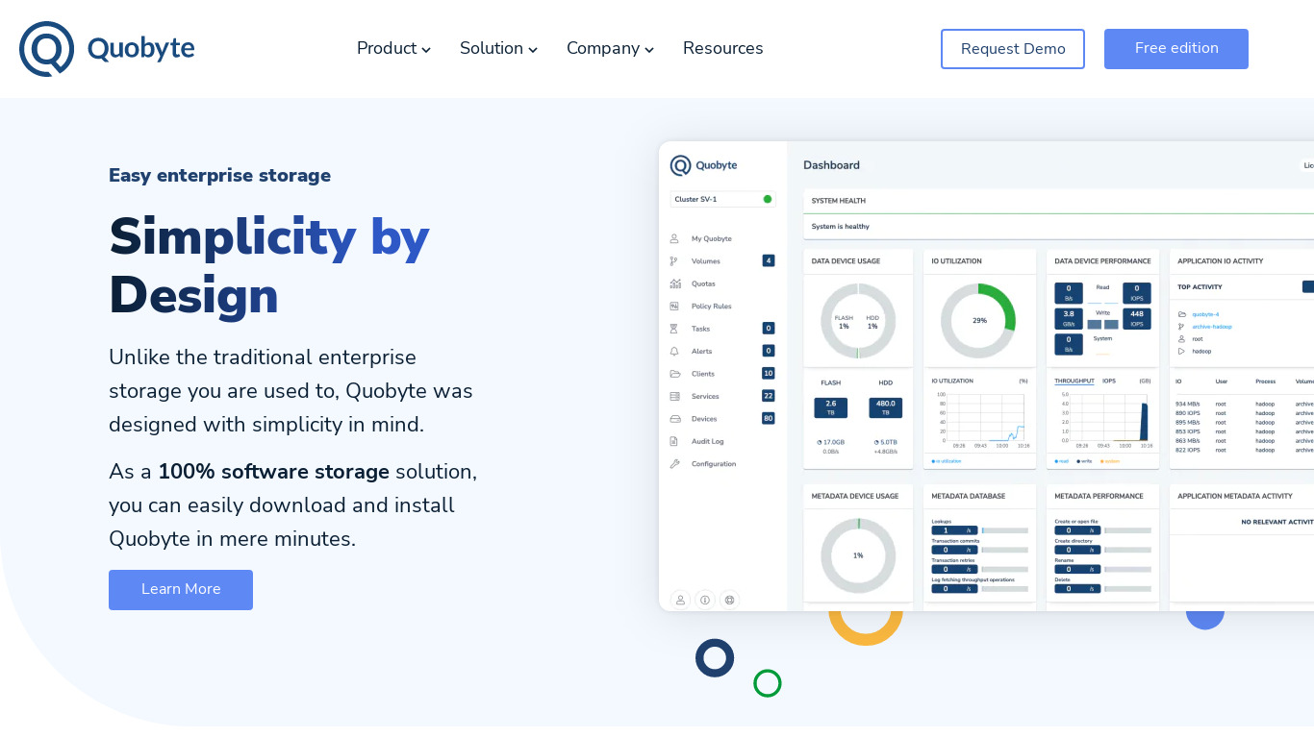This screenshot has width=1314, height=738.
Task: Click the Configuration wrench icon
Action: (x=674, y=464)
